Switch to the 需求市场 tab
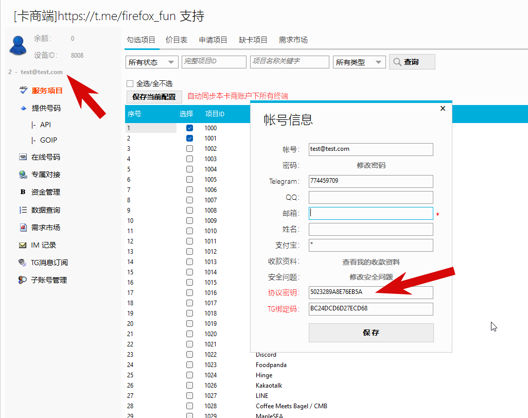This screenshot has height=418, width=528. [x=293, y=40]
